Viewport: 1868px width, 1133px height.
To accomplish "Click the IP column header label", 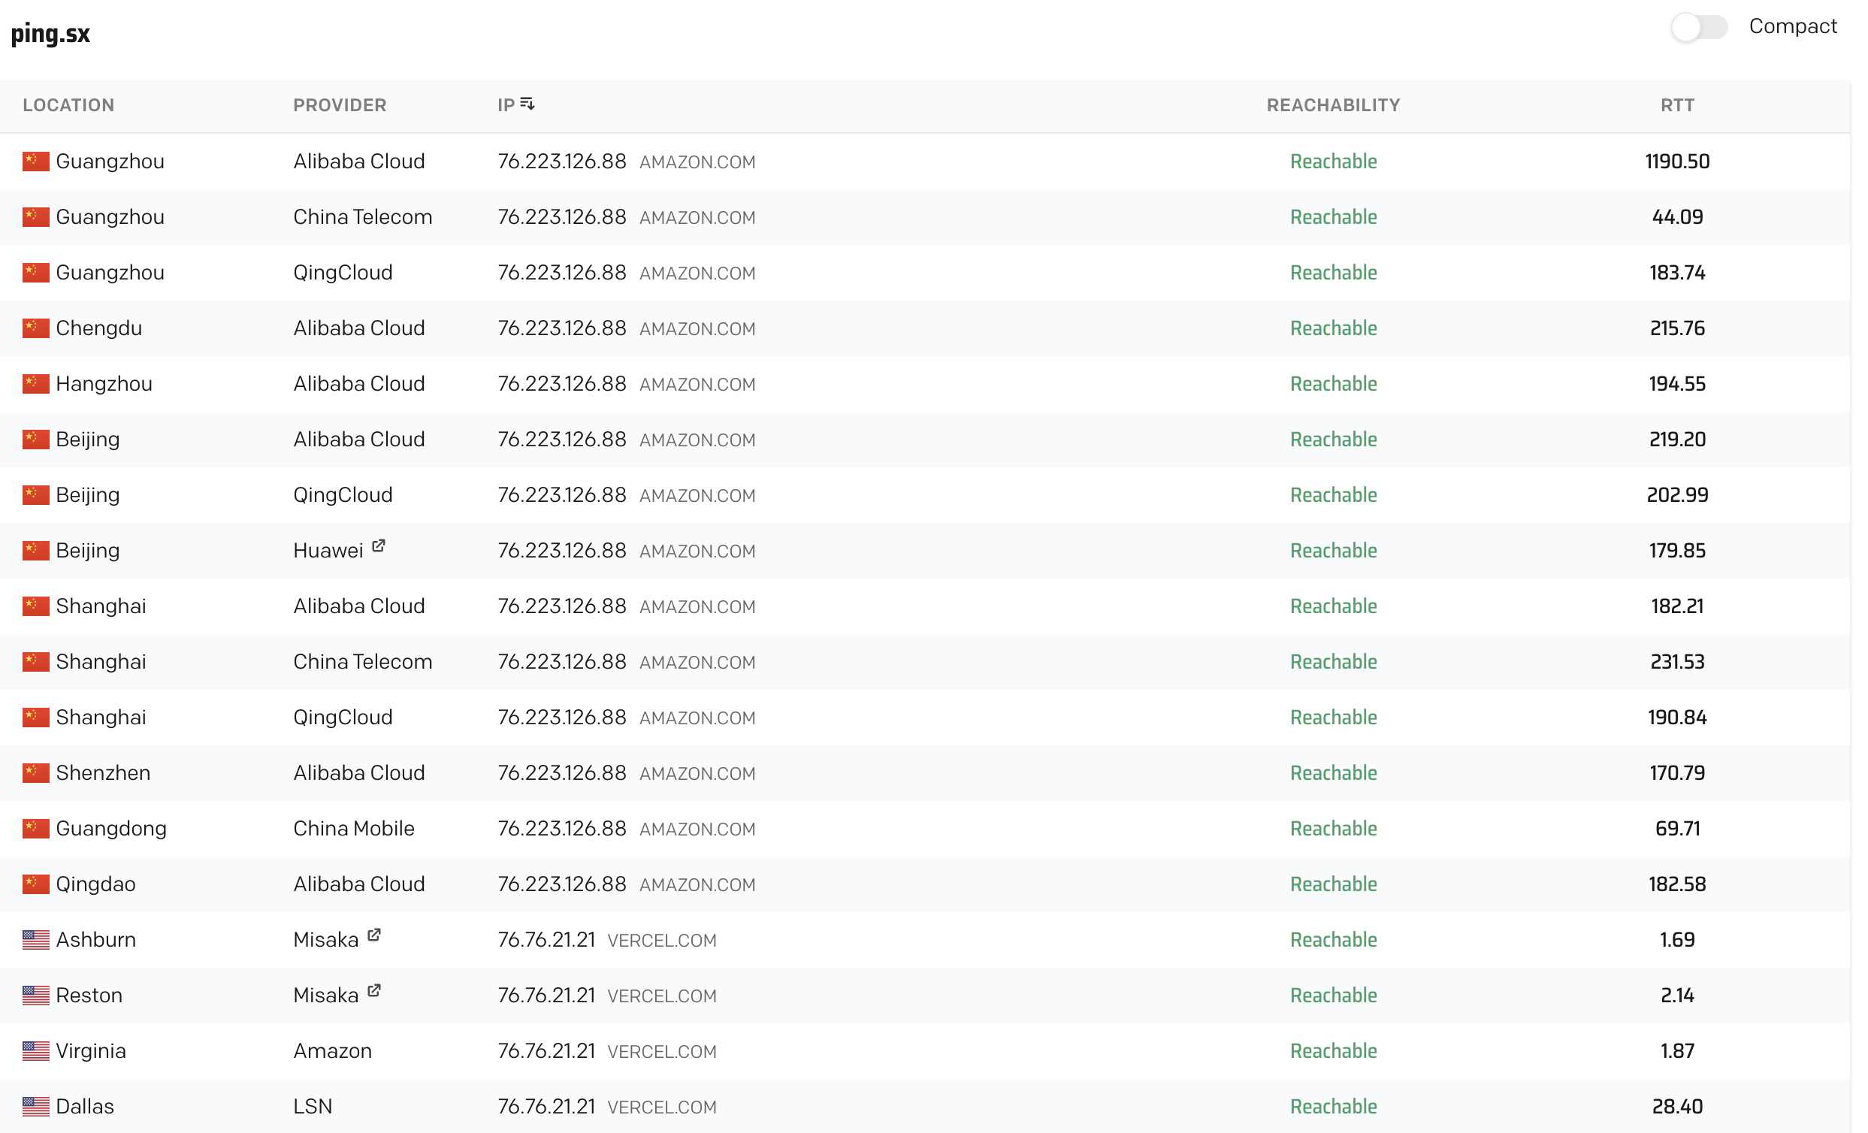I will 506,105.
